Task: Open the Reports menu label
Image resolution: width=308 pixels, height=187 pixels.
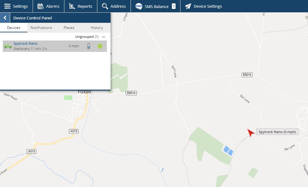Action: [x=85, y=6]
